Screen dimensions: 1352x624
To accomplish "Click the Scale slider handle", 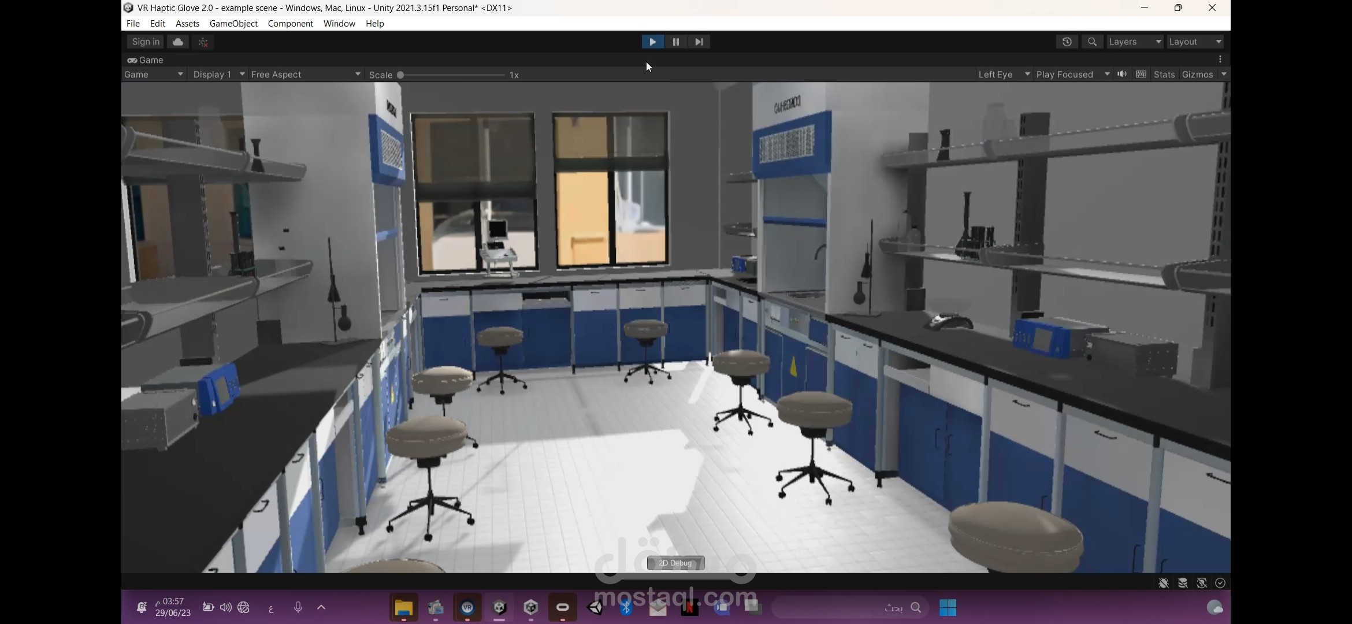I will tap(400, 75).
